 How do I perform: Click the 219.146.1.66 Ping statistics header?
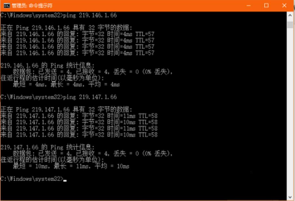(x=47, y=65)
